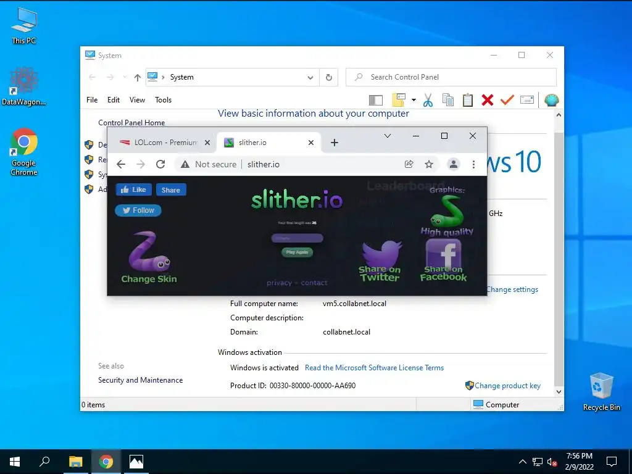Open File Explorer from taskbar
This screenshot has width=632, height=474.
(x=75, y=462)
